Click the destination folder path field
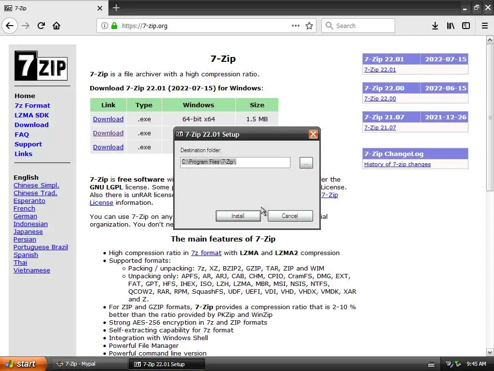The image size is (494, 371). (235, 162)
